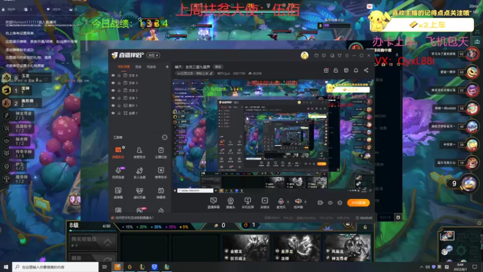Expand toolbox more options circle button
483x272 pixels.
[x=164, y=137]
